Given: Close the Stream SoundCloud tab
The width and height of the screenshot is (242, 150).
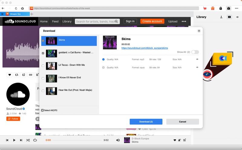Looking at the screenshot, I should tap(2, 14).
